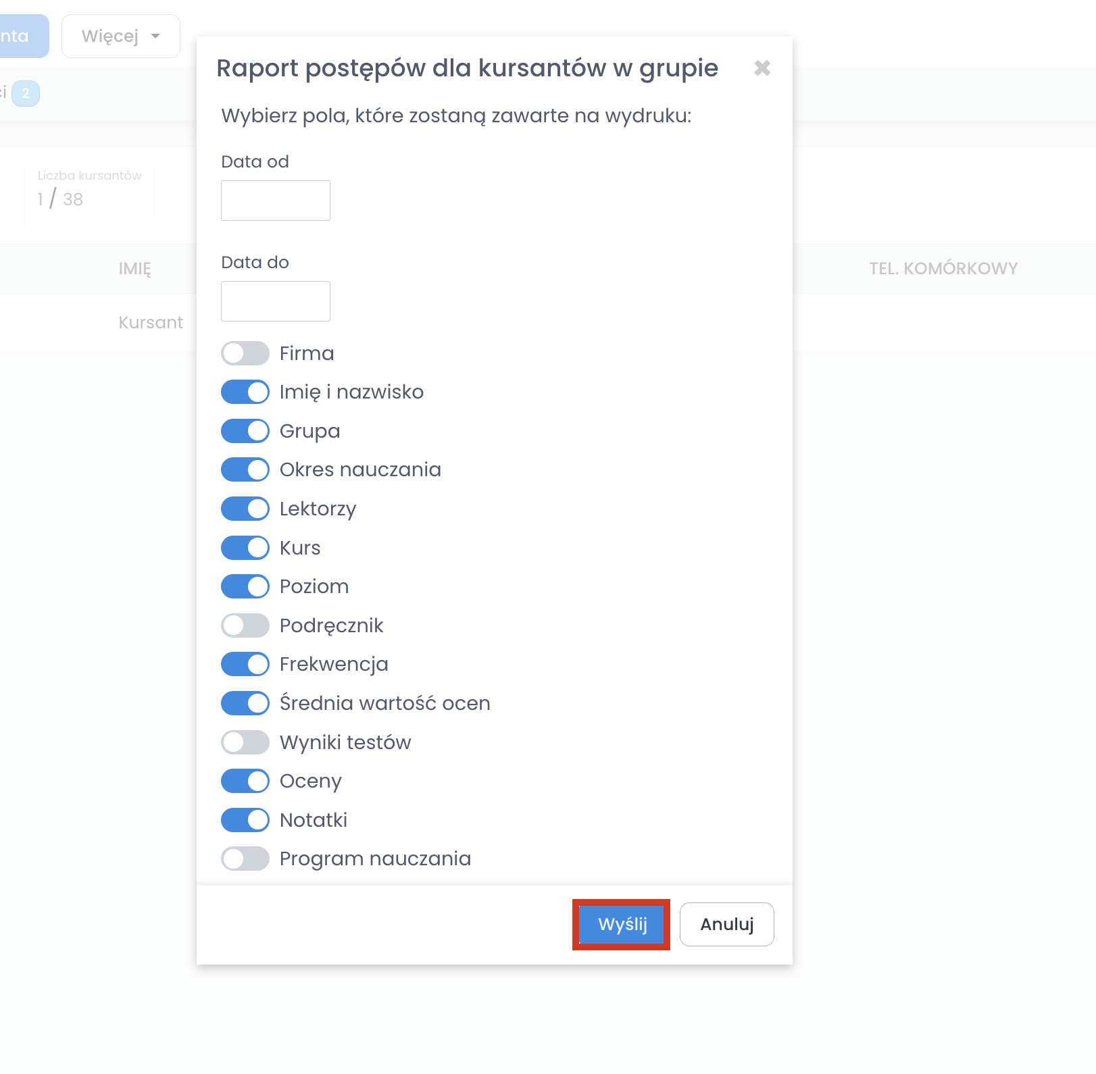
Task: Enable the Program nauczania toggle
Action: coord(245,859)
